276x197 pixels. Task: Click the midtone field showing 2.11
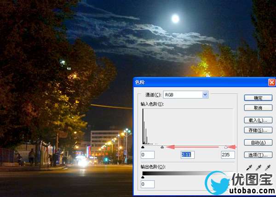pyautogui.click(x=188, y=155)
